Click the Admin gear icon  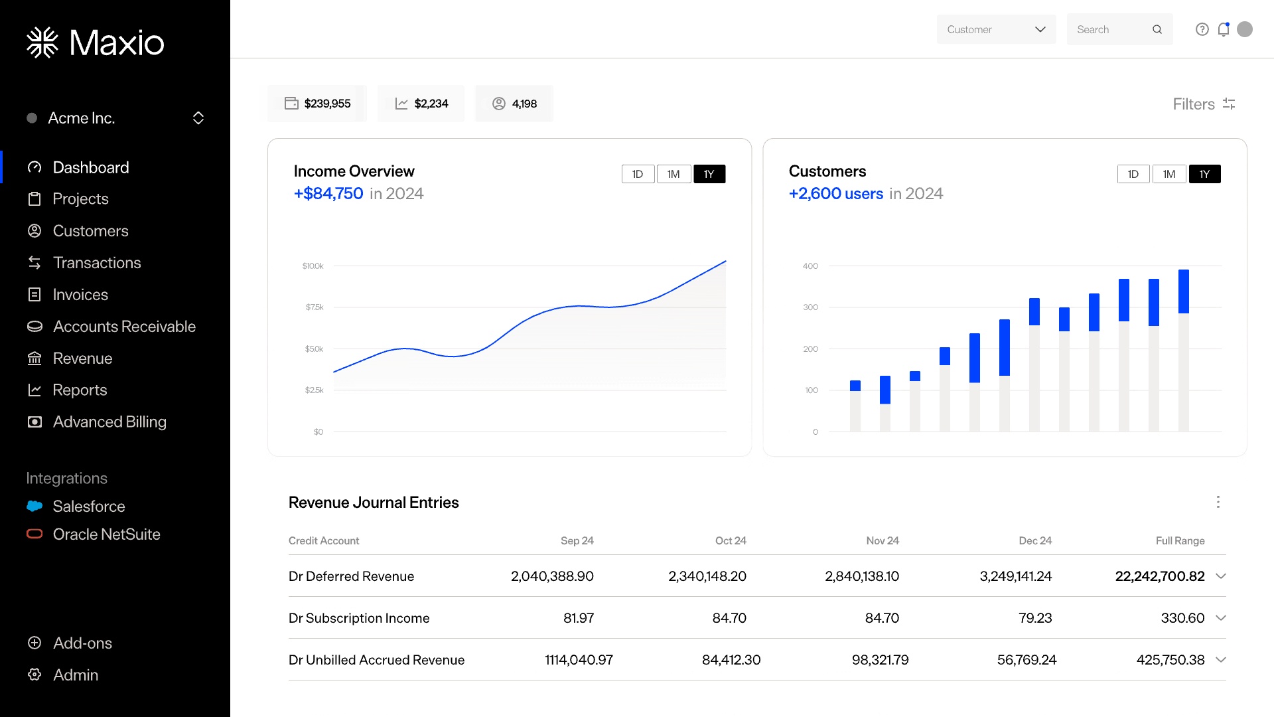tap(35, 675)
